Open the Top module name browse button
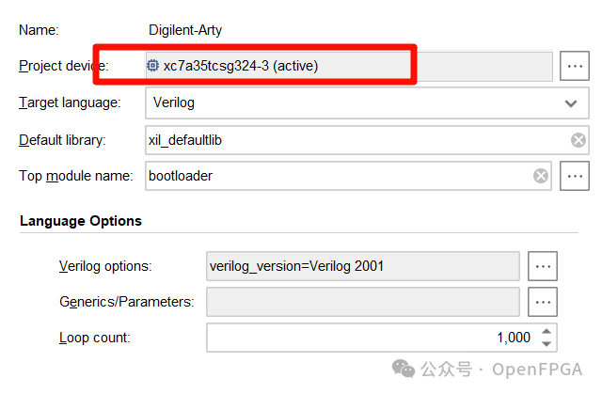The height and width of the screenshot is (394, 602). point(575,176)
